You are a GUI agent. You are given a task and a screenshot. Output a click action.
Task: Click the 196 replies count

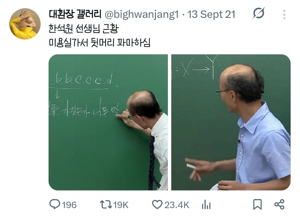(x=69, y=205)
